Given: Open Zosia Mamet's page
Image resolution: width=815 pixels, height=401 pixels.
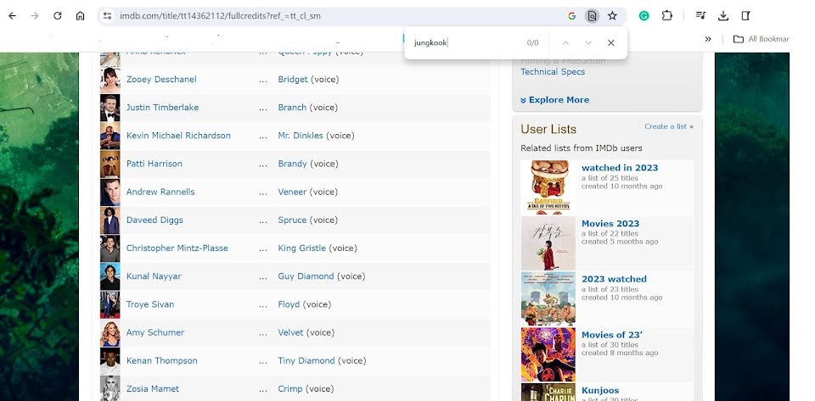Looking at the screenshot, I should [x=153, y=388].
